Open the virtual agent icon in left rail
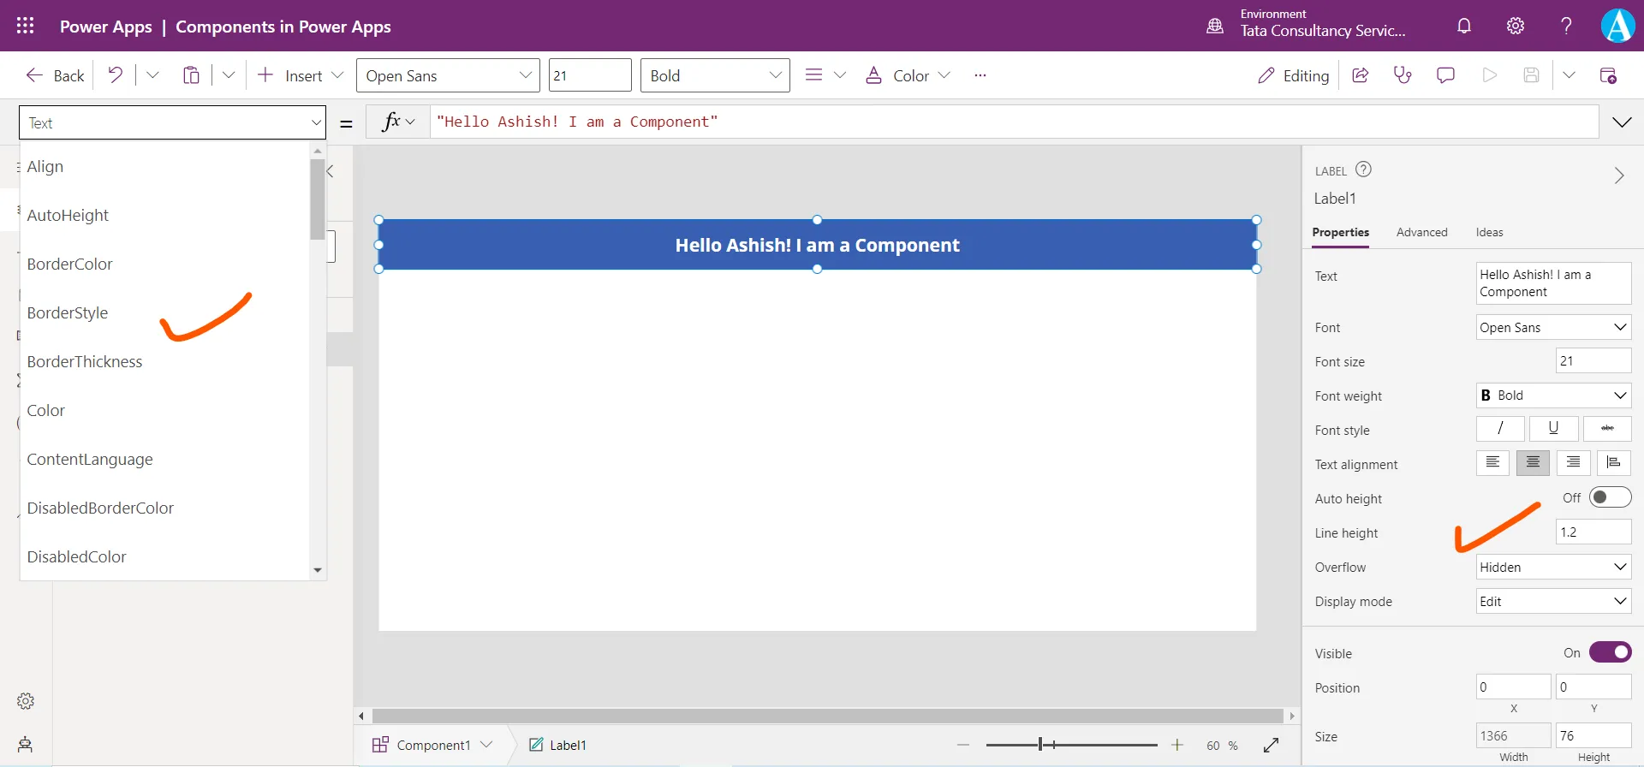 coord(26,744)
